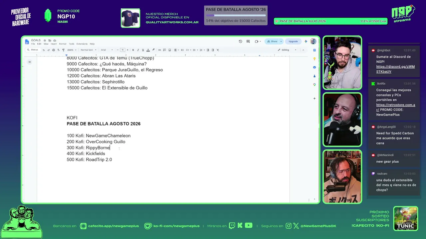Run spelling and grammar check
426x239 pixels.
pos(59,50)
